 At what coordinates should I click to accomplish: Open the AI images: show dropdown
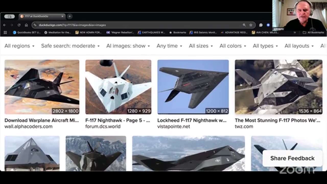[128, 46]
